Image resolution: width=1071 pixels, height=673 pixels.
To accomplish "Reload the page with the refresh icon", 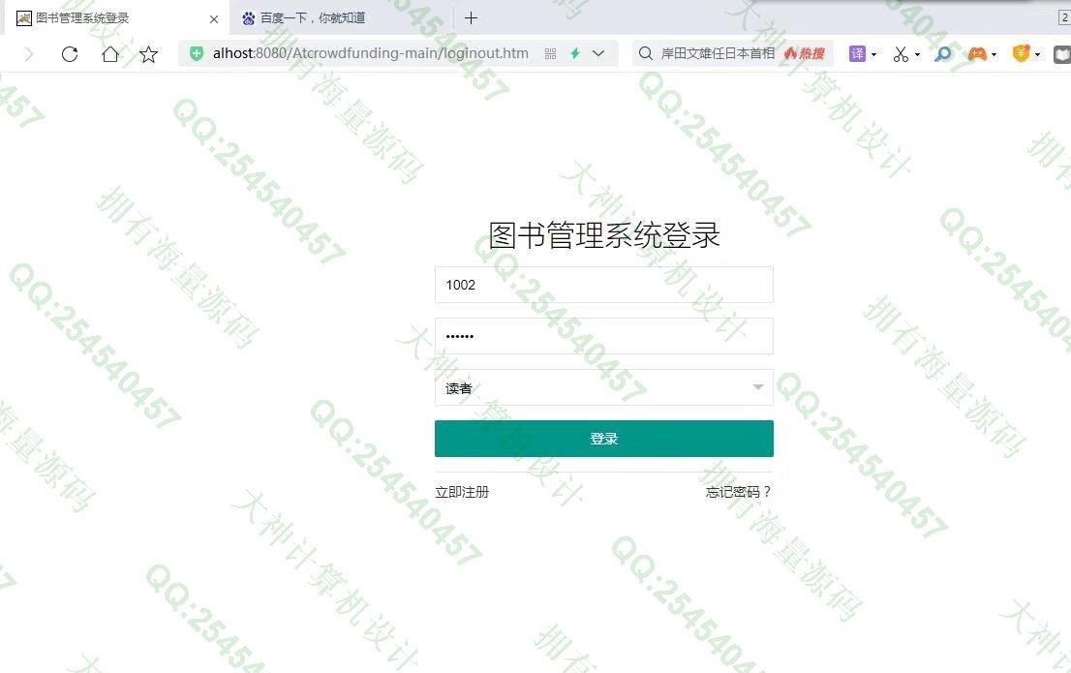I will (70, 54).
